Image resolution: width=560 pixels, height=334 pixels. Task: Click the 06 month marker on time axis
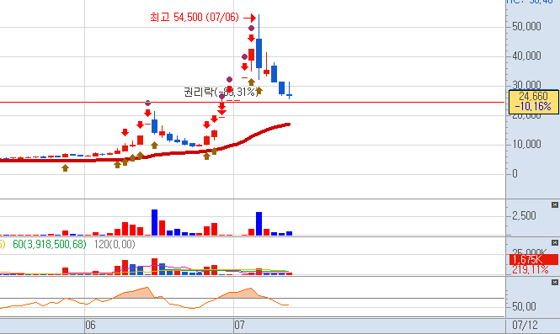(x=90, y=325)
